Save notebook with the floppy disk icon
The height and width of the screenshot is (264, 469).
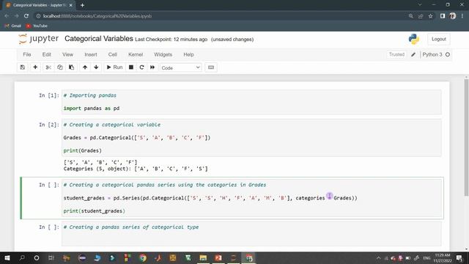point(23,67)
